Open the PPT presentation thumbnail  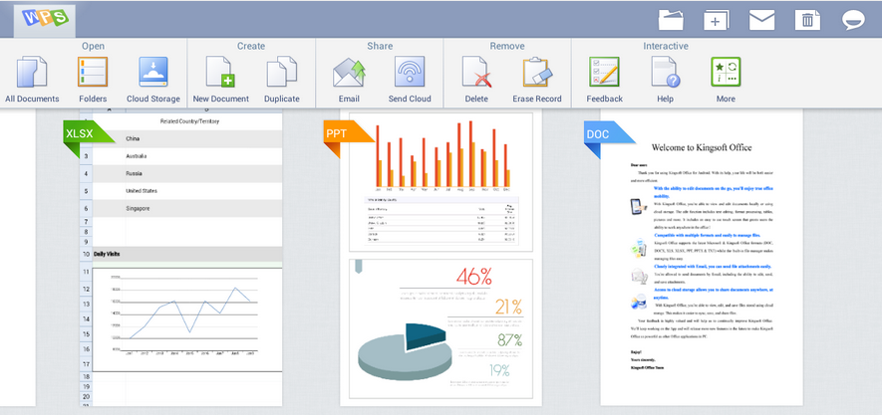coord(441,259)
